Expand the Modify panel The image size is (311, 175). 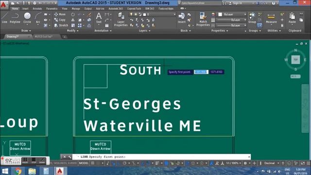click(72, 31)
